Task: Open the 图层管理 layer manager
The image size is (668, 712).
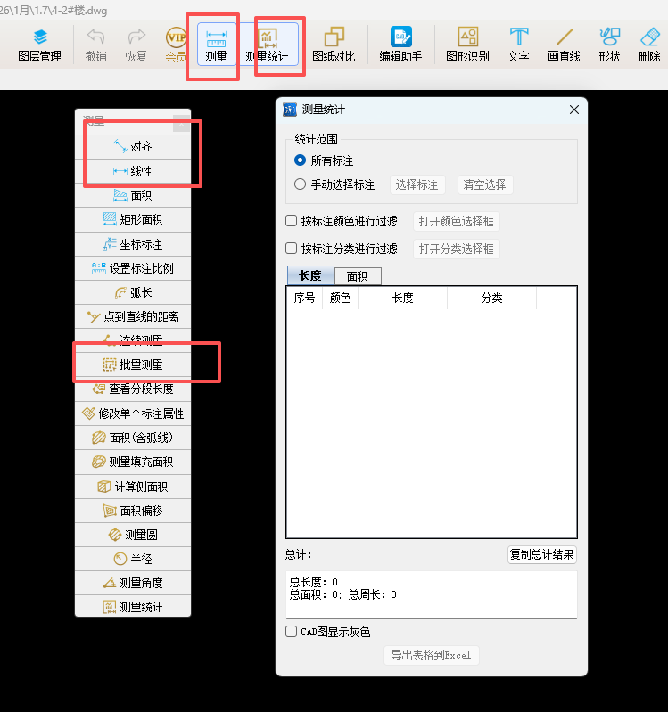Action: (39, 45)
